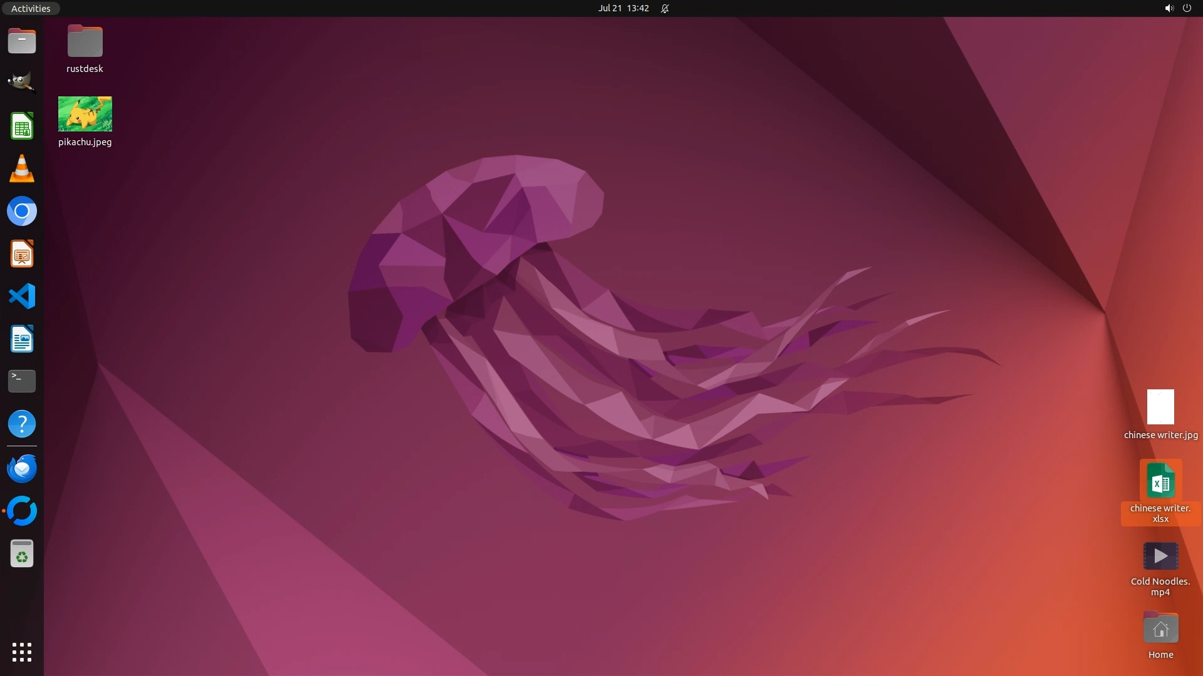Select the Cold Noodles.mp4 video file
This screenshot has height=676, width=1203.
pos(1160,556)
